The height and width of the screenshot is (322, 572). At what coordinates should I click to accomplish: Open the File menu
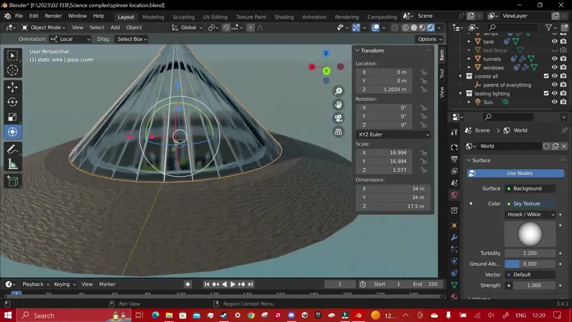pyautogui.click(x=19, y=16)
